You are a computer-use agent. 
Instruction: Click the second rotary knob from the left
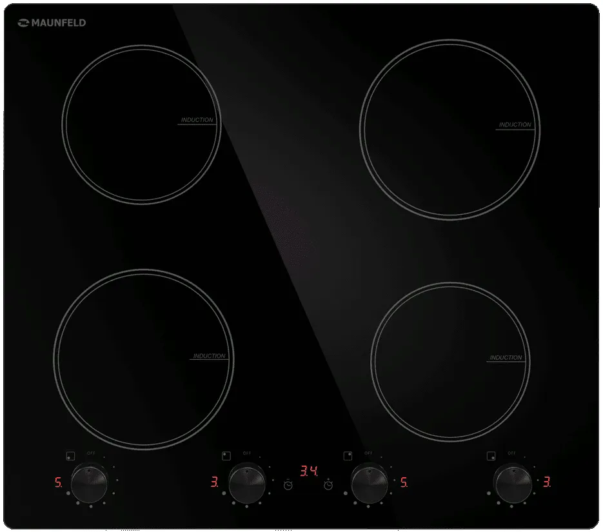tap(246, 481)
